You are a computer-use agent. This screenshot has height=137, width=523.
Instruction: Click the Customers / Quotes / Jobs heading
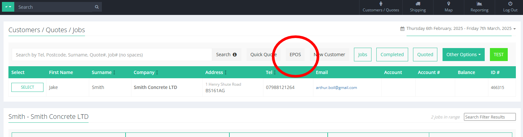pyautogui.click(x=47, y=30)
